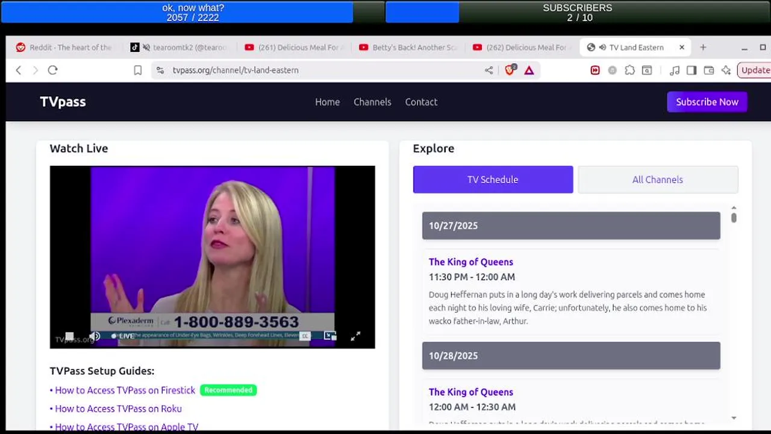
Task: Enter fullscreen on the video player
Action: [x=355, y=336]
